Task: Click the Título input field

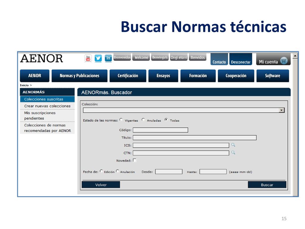Action: tap(195, 138)
